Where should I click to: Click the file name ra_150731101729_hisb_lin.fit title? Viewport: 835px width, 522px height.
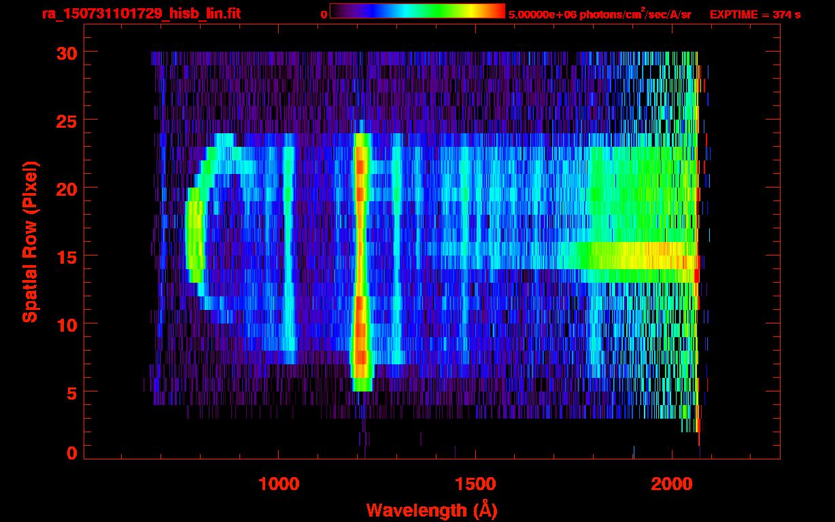coord(140,14)
